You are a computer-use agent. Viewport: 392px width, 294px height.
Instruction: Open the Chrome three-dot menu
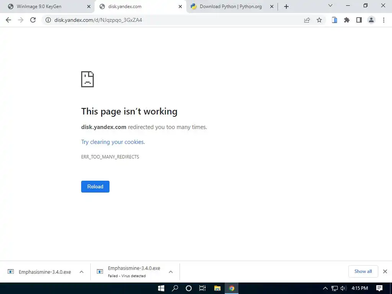coord(384,20)
